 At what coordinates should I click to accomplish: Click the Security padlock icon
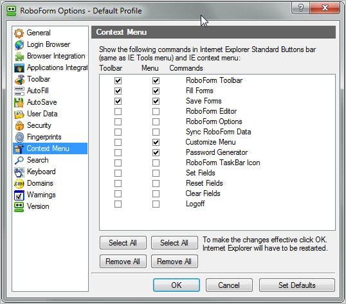click(19, 126)
